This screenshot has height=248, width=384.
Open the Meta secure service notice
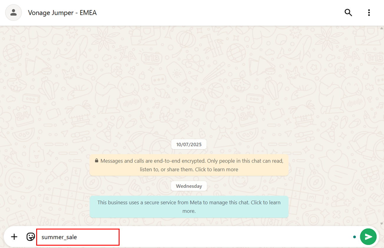pos(189,207)
